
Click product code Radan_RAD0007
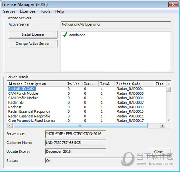[130, 103]
